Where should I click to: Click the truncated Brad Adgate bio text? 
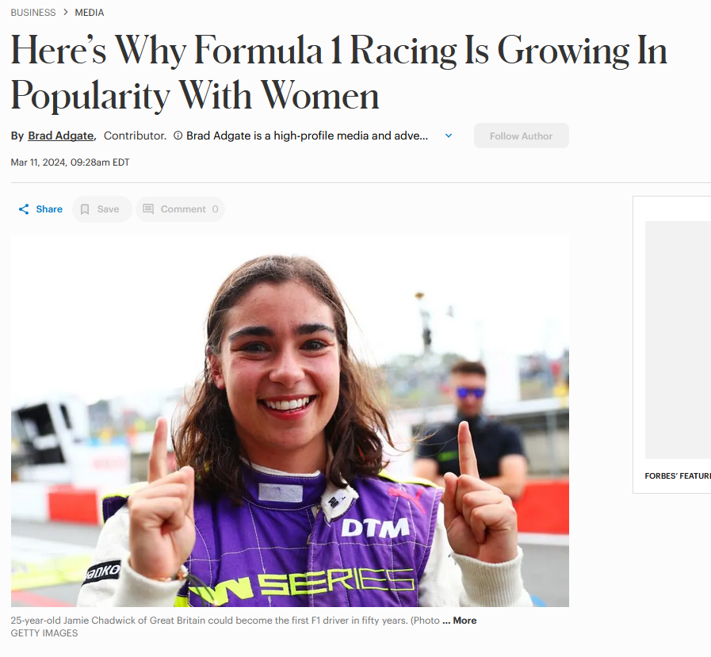click(308, 136)
